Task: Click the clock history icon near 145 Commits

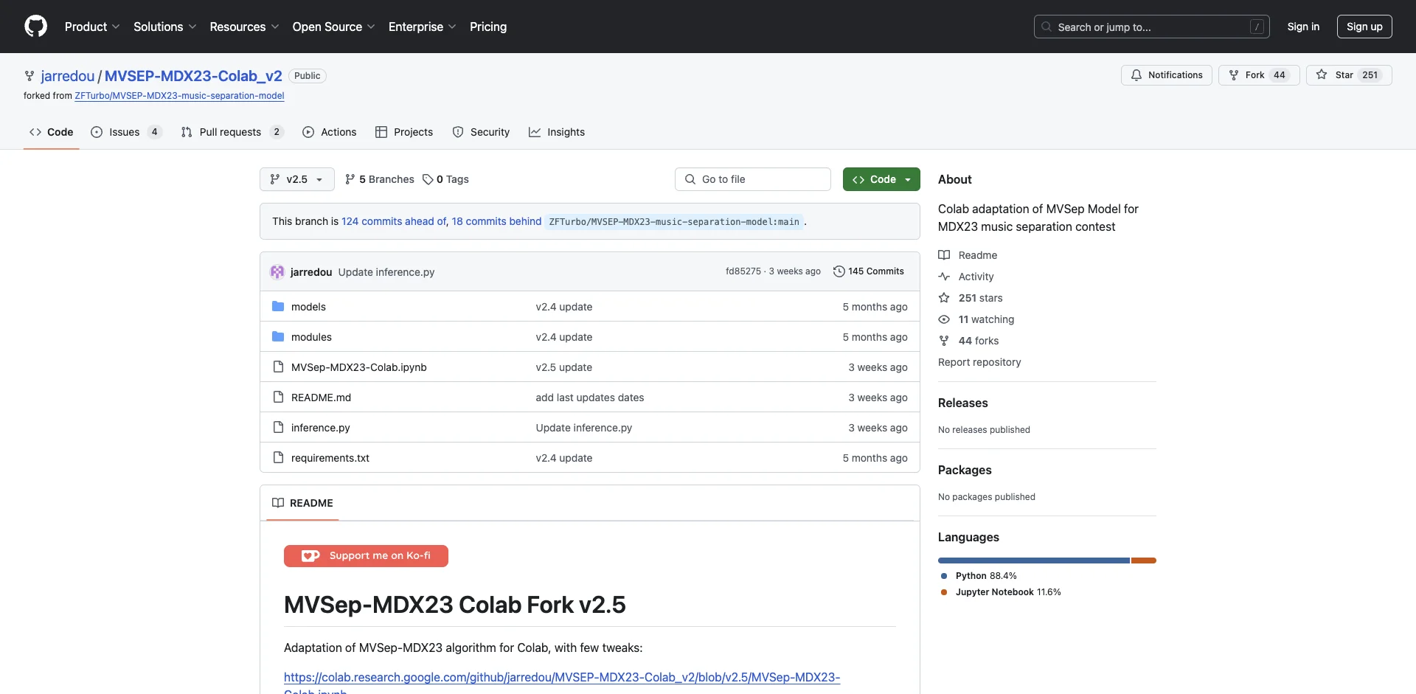Action: 839,271
